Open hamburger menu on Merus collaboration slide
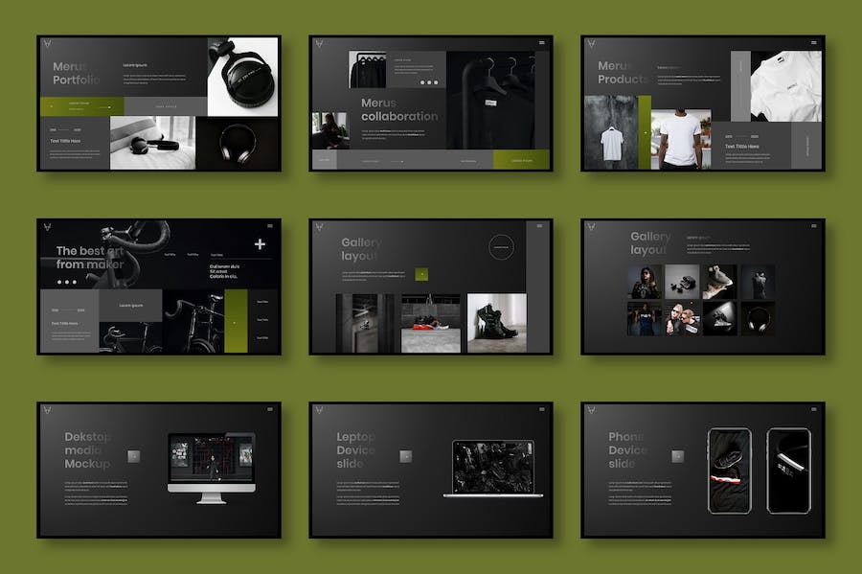862x574 pixels. [541, 43]
